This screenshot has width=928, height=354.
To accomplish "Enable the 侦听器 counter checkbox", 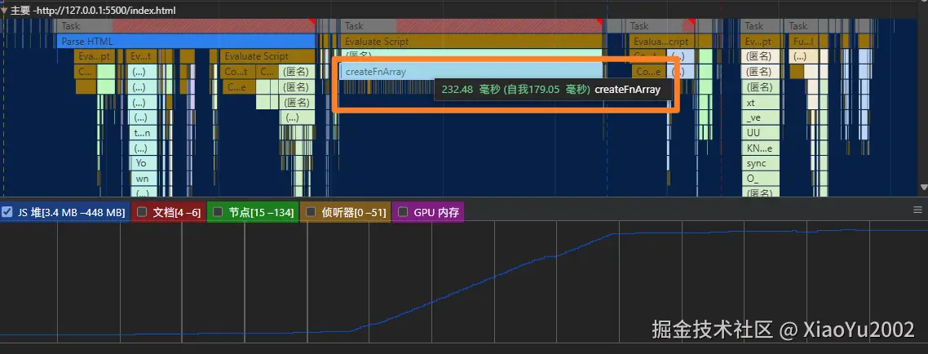I will tap(311, 213).
